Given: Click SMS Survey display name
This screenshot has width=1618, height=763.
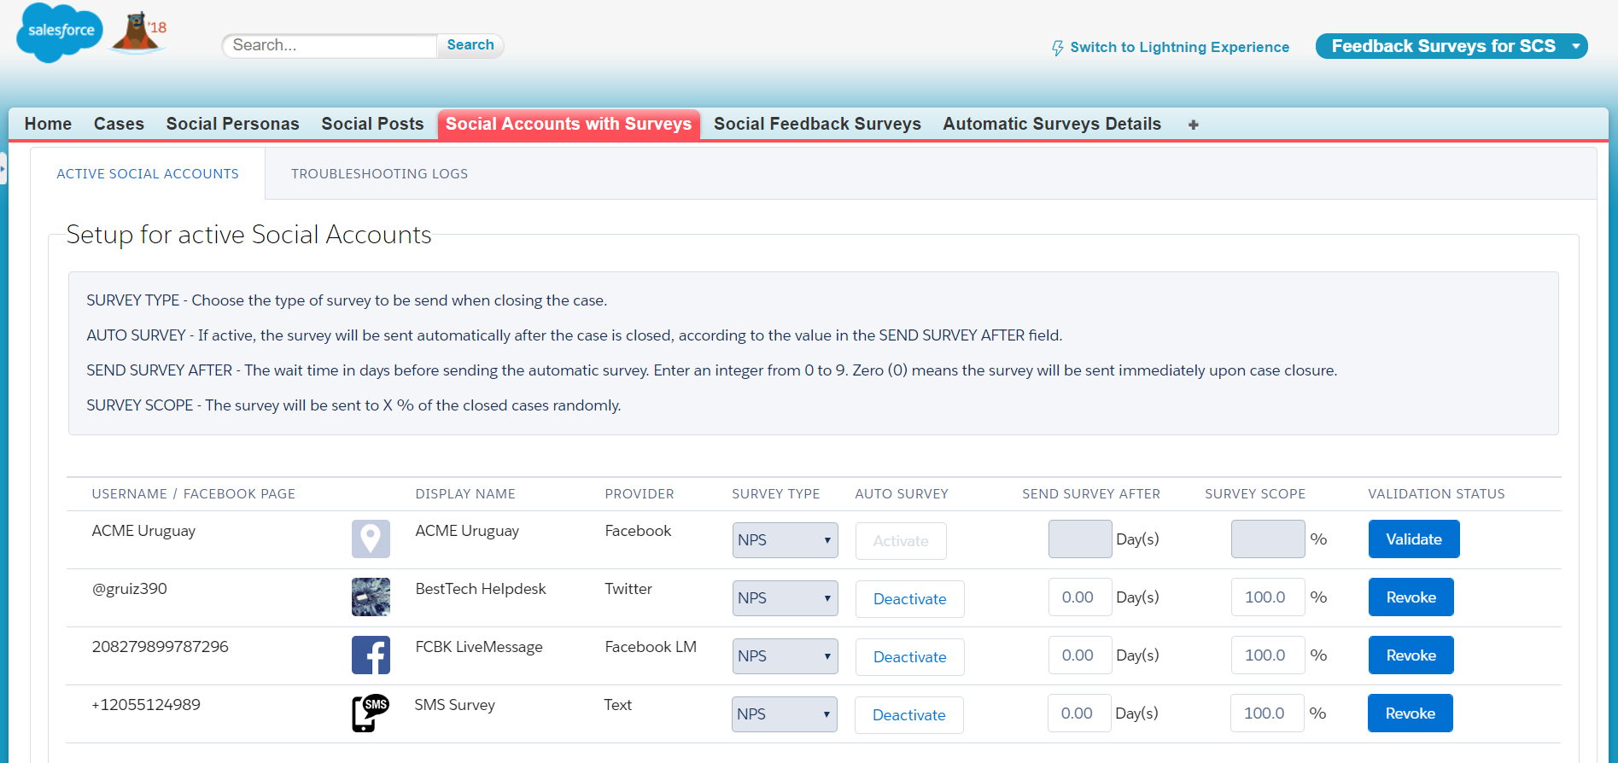Looking at the screenshot, I should 455,705.
